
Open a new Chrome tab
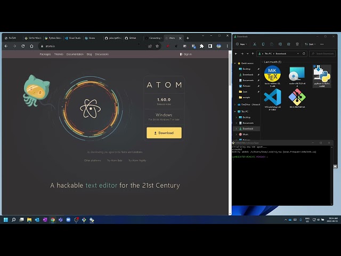188,38
